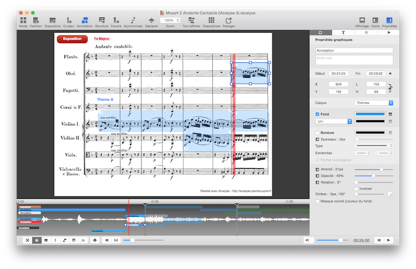The height and width of the screenshot is (269, 416).
Task: Click the Fin time field
Action: click(375, 73)
